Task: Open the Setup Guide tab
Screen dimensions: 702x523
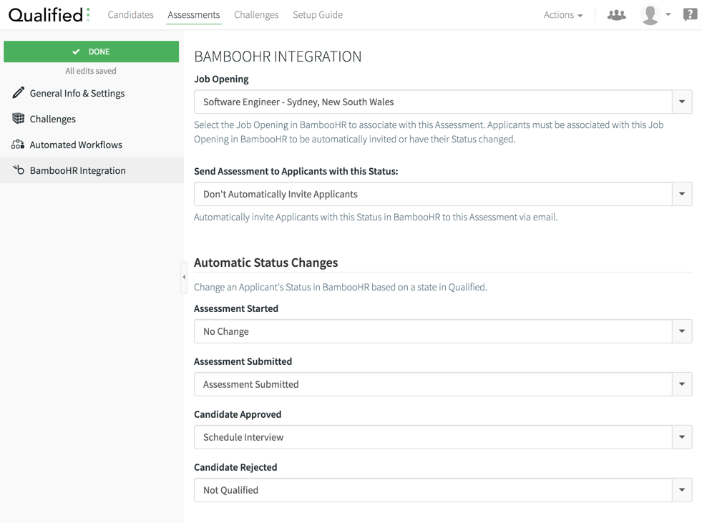Action: pos(317,14)
